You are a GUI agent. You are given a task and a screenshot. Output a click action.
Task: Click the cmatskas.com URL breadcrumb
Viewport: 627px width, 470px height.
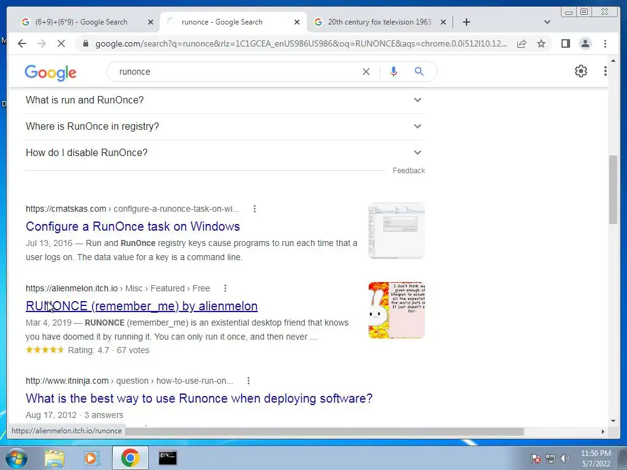point(132,209)
